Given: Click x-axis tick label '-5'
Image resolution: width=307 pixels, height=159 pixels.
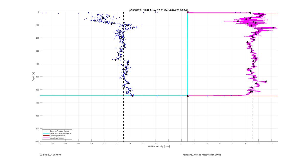Looking at the screenshot, I should tap(156, 144).
